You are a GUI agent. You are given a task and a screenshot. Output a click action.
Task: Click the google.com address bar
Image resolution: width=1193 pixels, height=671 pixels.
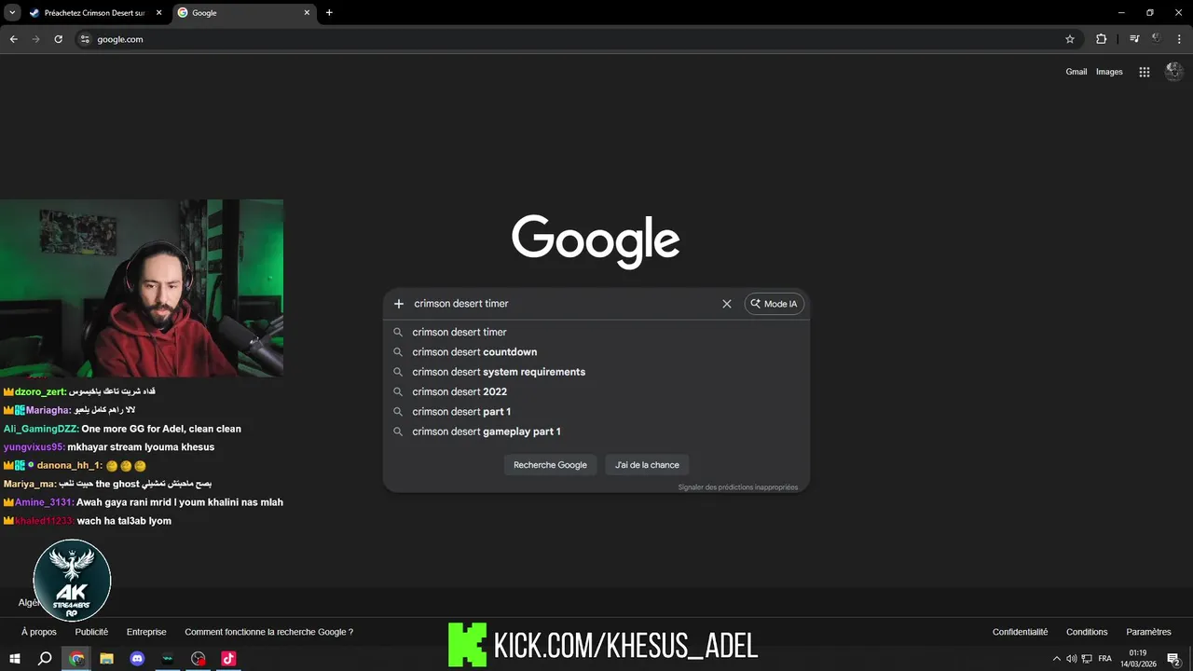click(578, 39)
